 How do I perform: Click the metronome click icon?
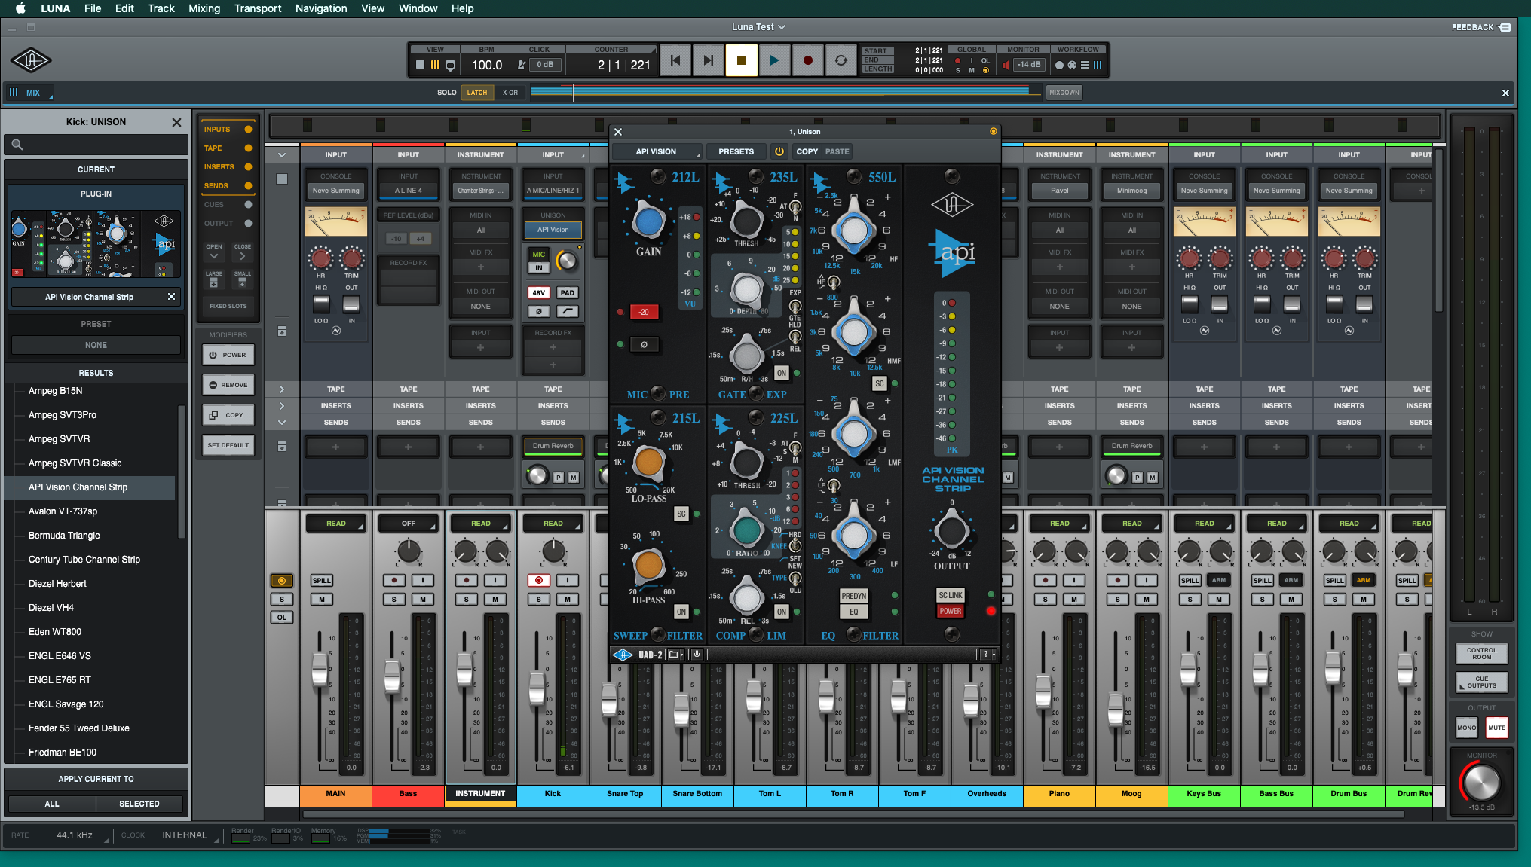521,65
